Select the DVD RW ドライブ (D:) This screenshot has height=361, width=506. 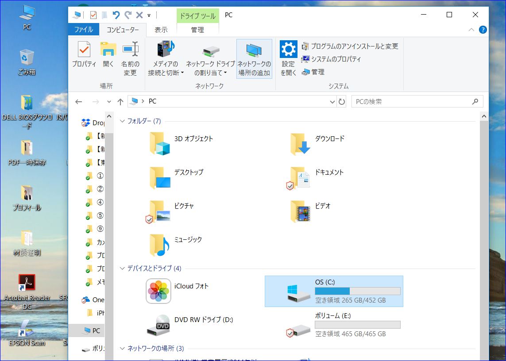tap(190, 325)
